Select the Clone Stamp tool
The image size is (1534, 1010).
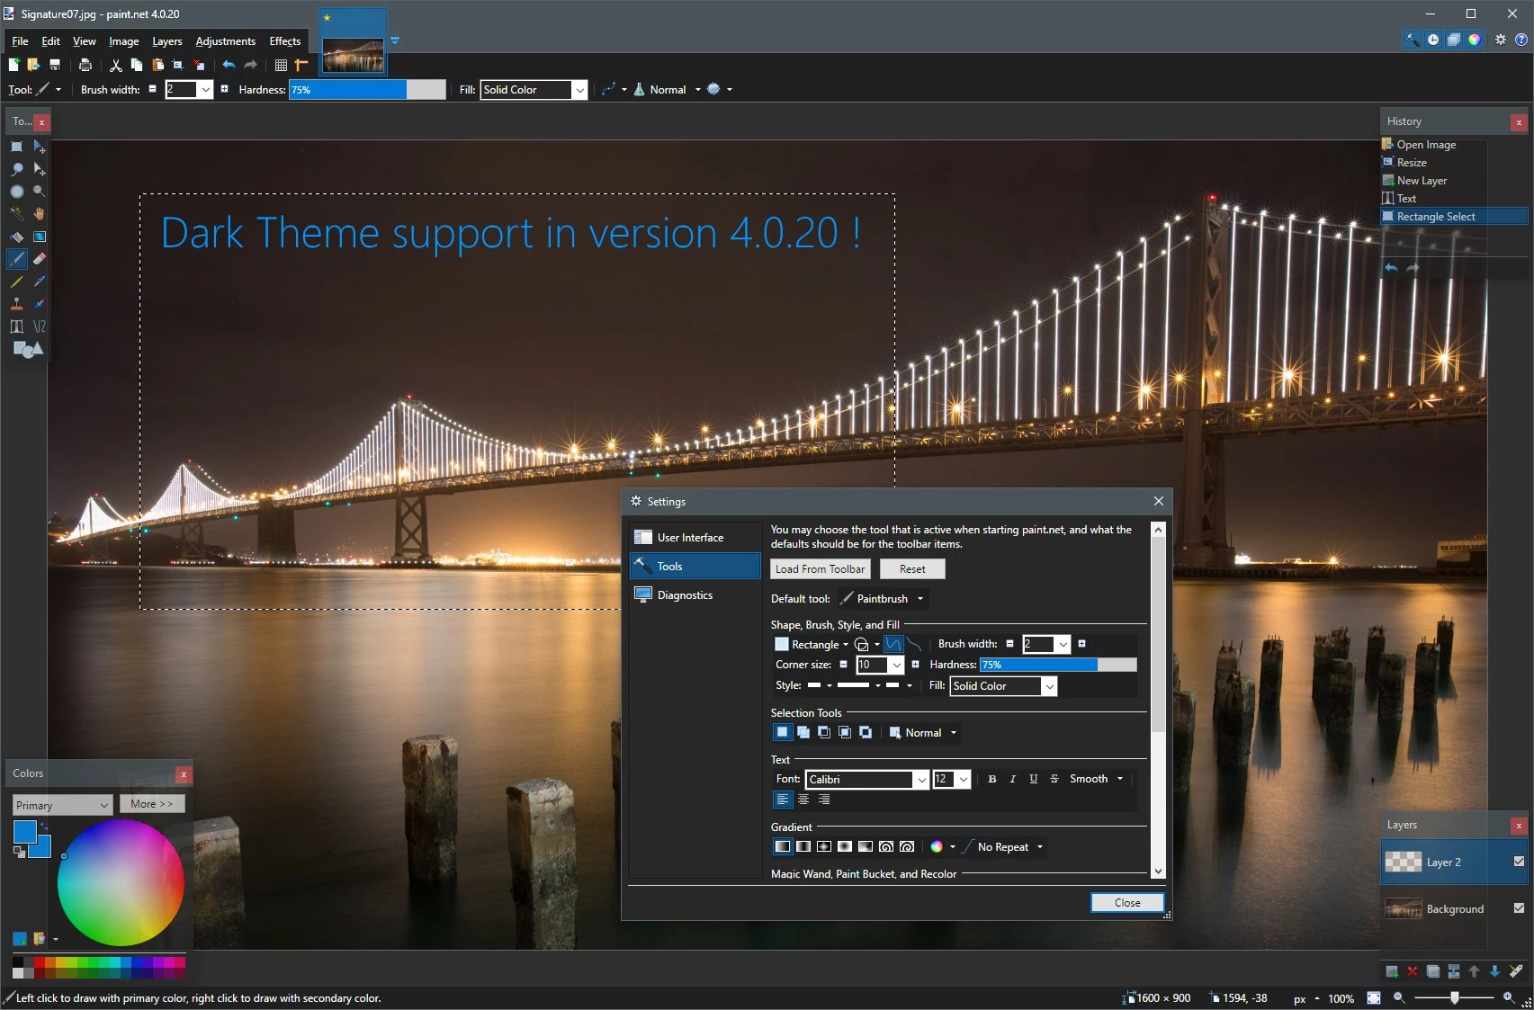pos(16,303)
